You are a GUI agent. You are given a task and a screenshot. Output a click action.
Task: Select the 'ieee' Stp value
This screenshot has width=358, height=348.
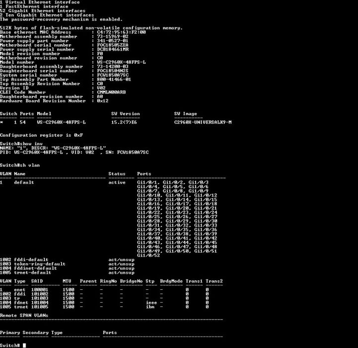pyautogui.click(x=151, y=303)
